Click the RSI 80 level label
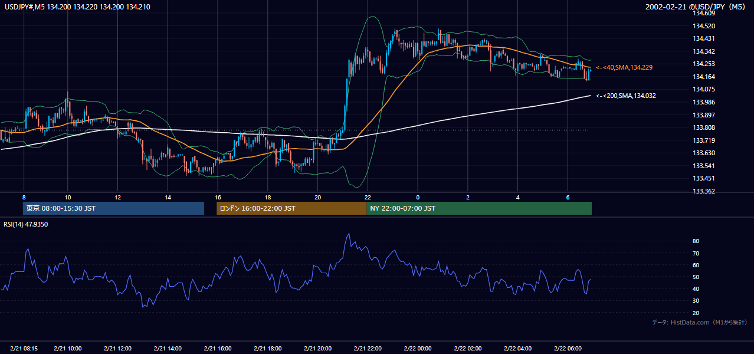Viewport: 754px width, 354px height. [696, 241]
